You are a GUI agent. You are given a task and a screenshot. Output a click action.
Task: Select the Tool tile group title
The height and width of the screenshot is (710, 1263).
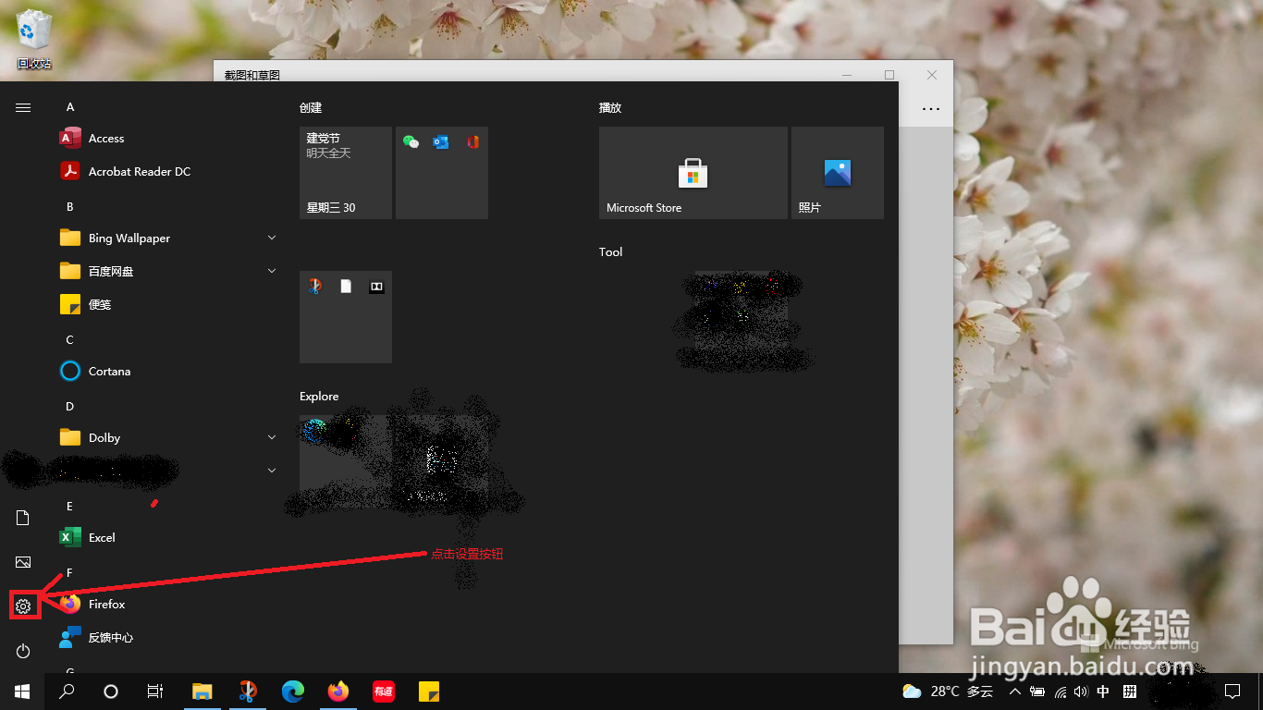[611, 251]
